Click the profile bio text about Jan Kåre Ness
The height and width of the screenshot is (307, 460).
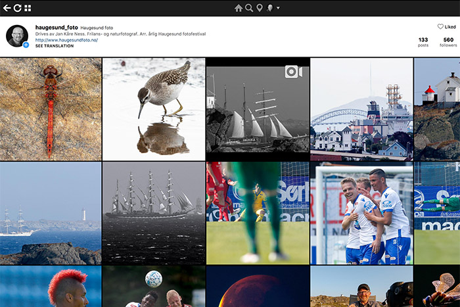point(120,34)
